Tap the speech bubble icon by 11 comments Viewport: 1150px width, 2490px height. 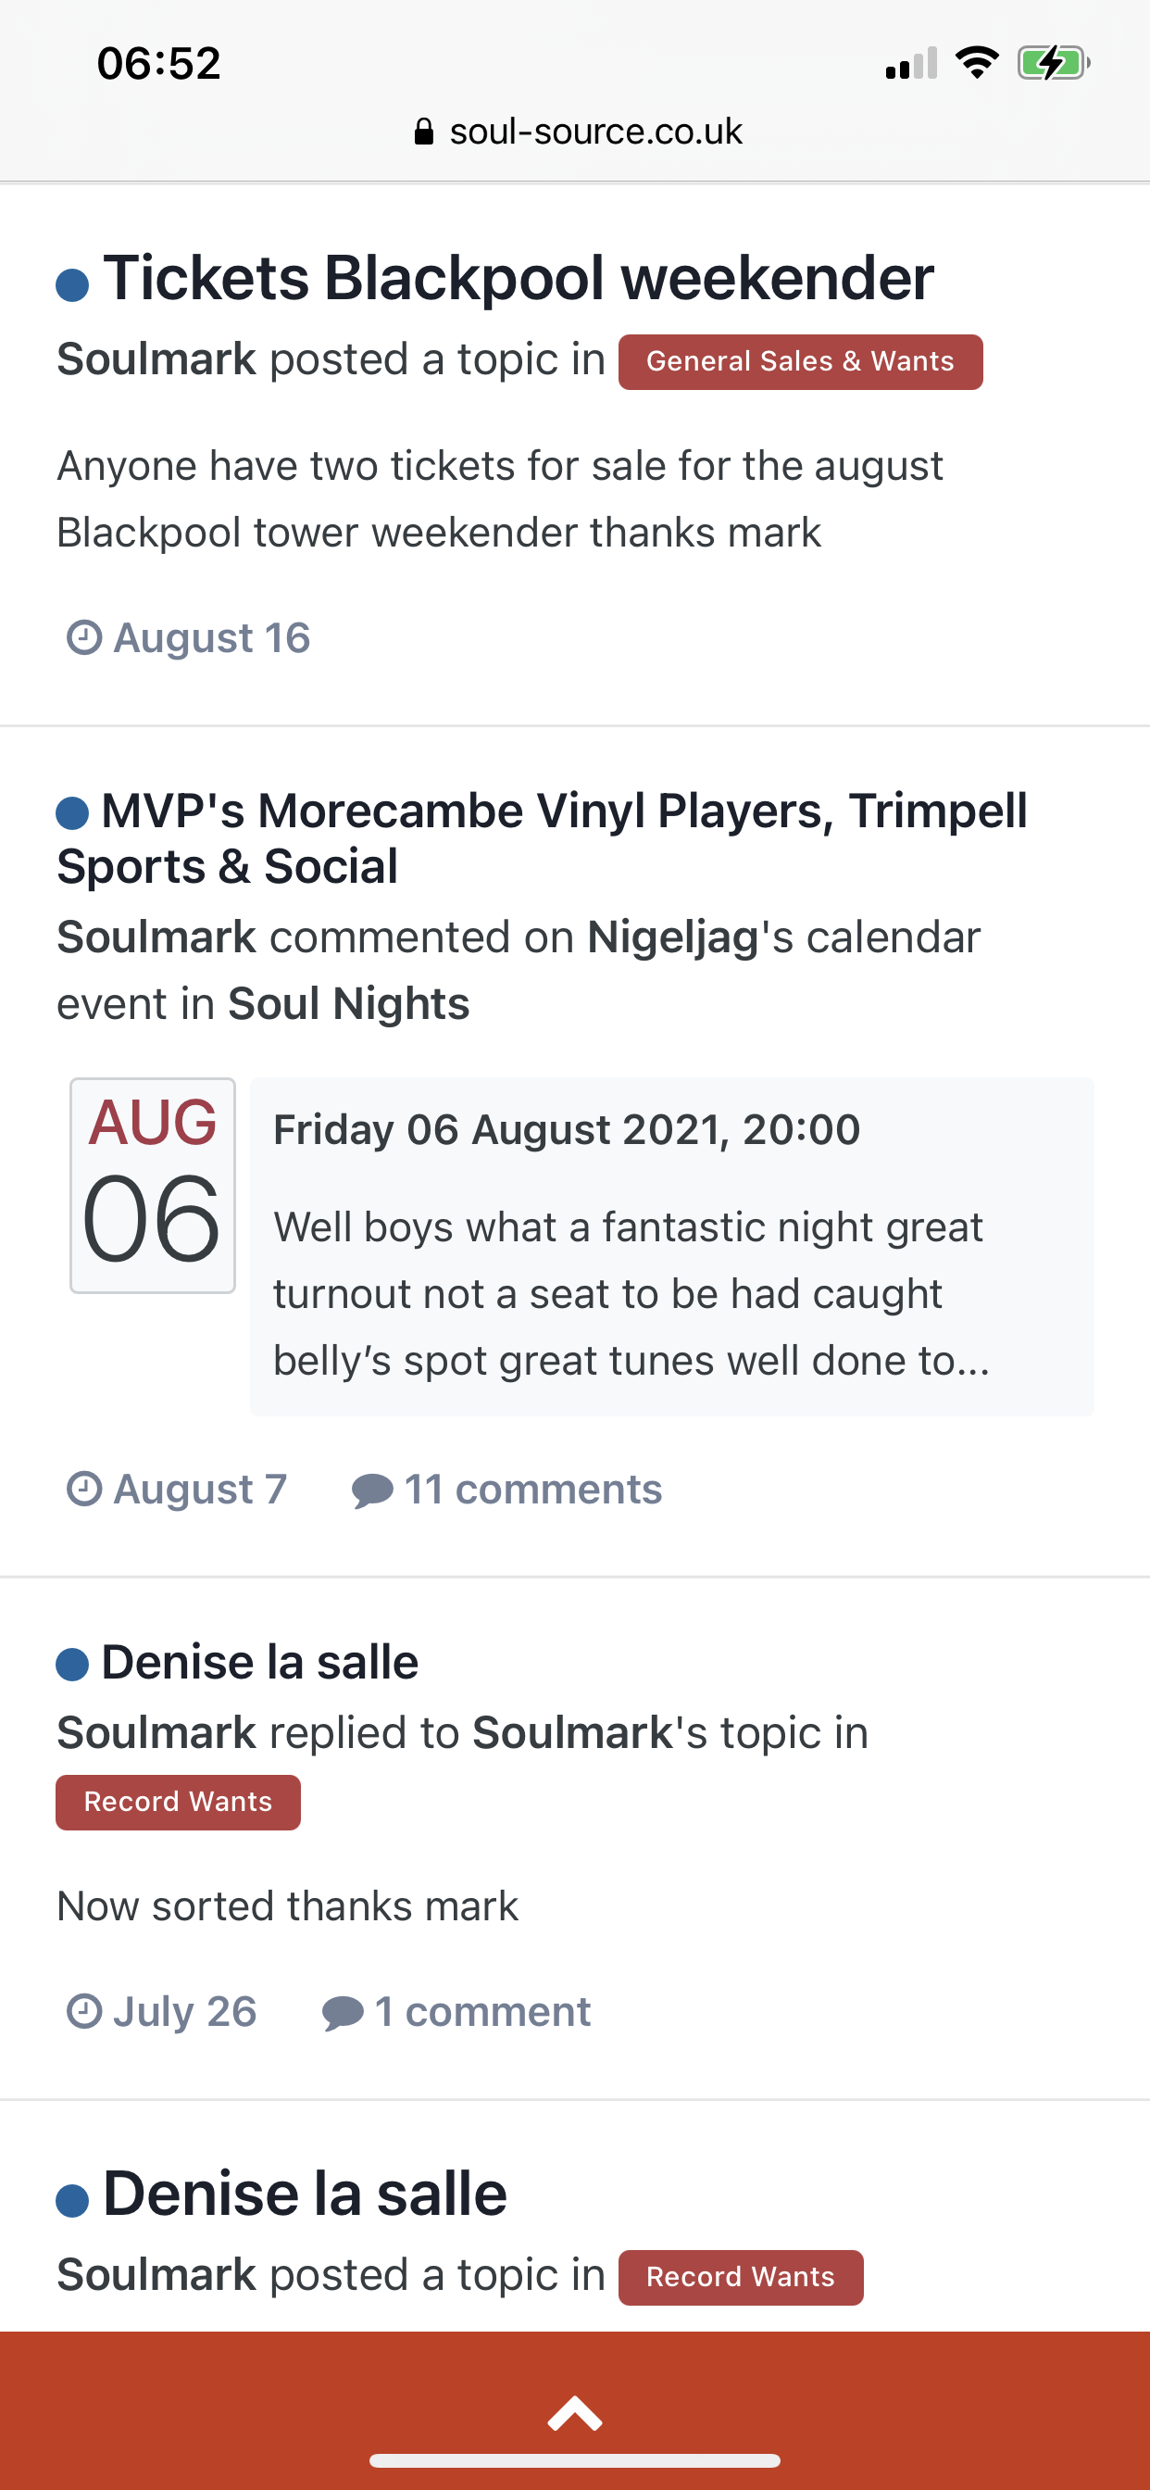point(372,1490)
